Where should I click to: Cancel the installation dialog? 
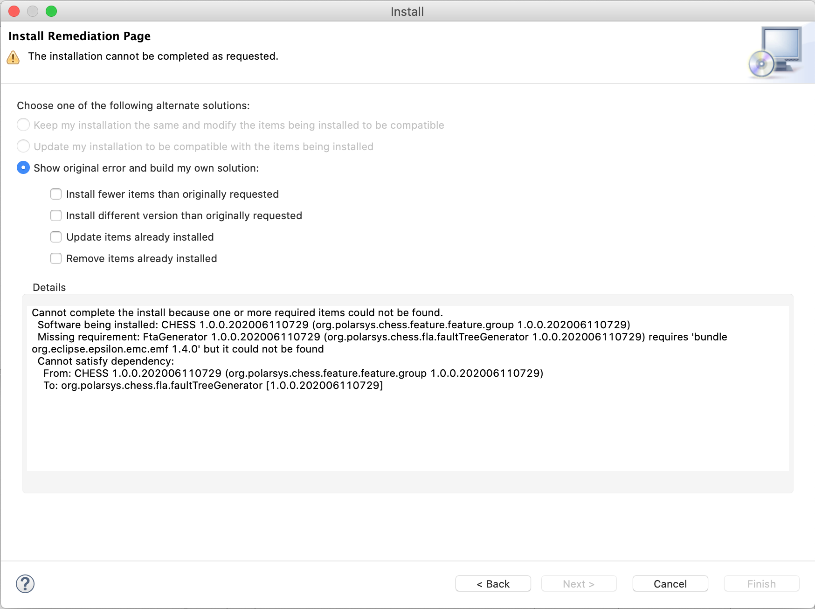pyautogui.click(x=670, y=584)
